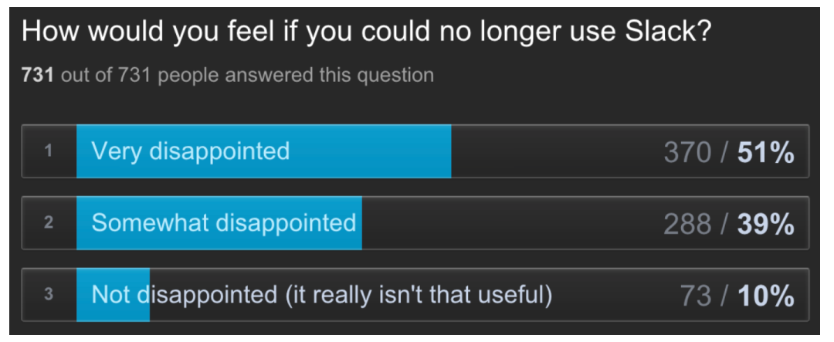Click the empty track of Very disappointed row
Viewport: 834px width, 342px height.
click(553, 151)
